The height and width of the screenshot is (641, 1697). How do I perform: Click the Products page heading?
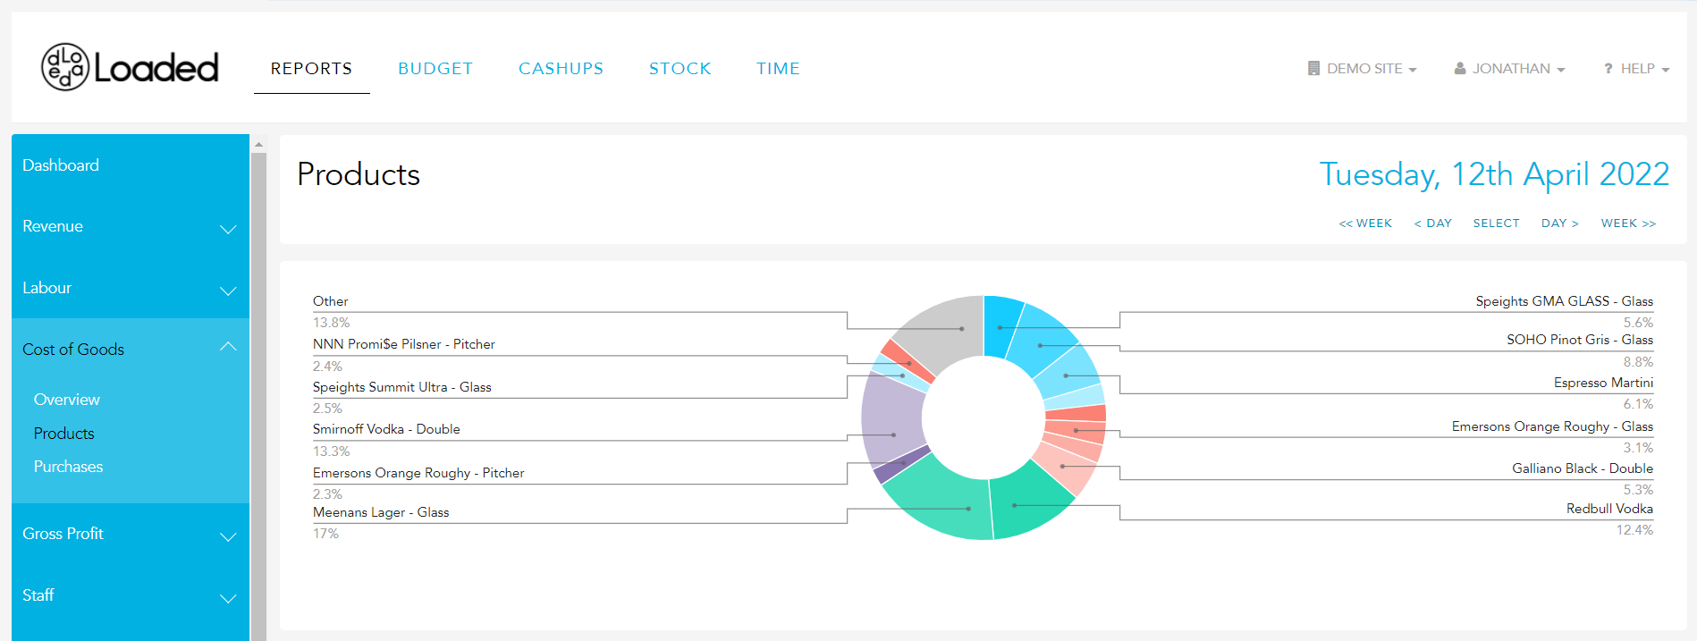(x=359, y=174)
